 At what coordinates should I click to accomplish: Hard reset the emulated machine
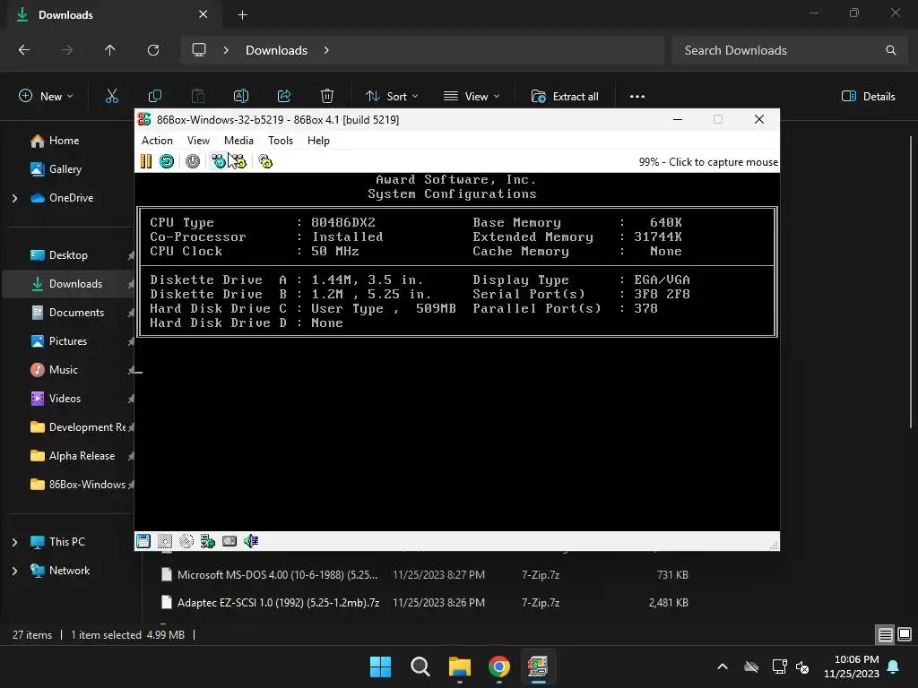point(167,161)
